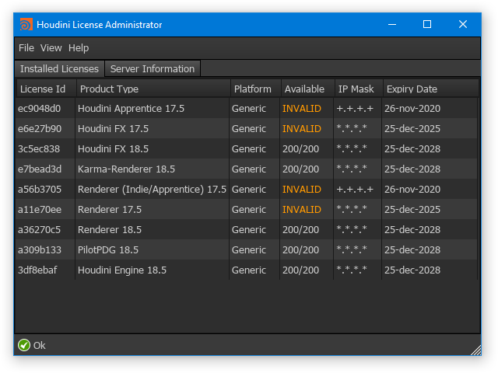This screenshot has height=373, width=498.
Task: Click Houdini Engine 18.5 product entry
Action: coord(122,270)
